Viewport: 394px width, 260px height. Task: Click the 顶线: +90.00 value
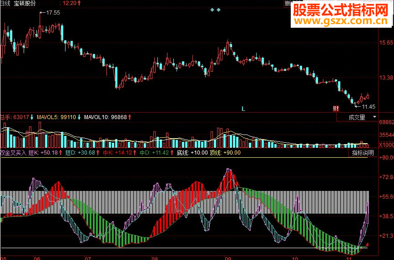[225, 153]
